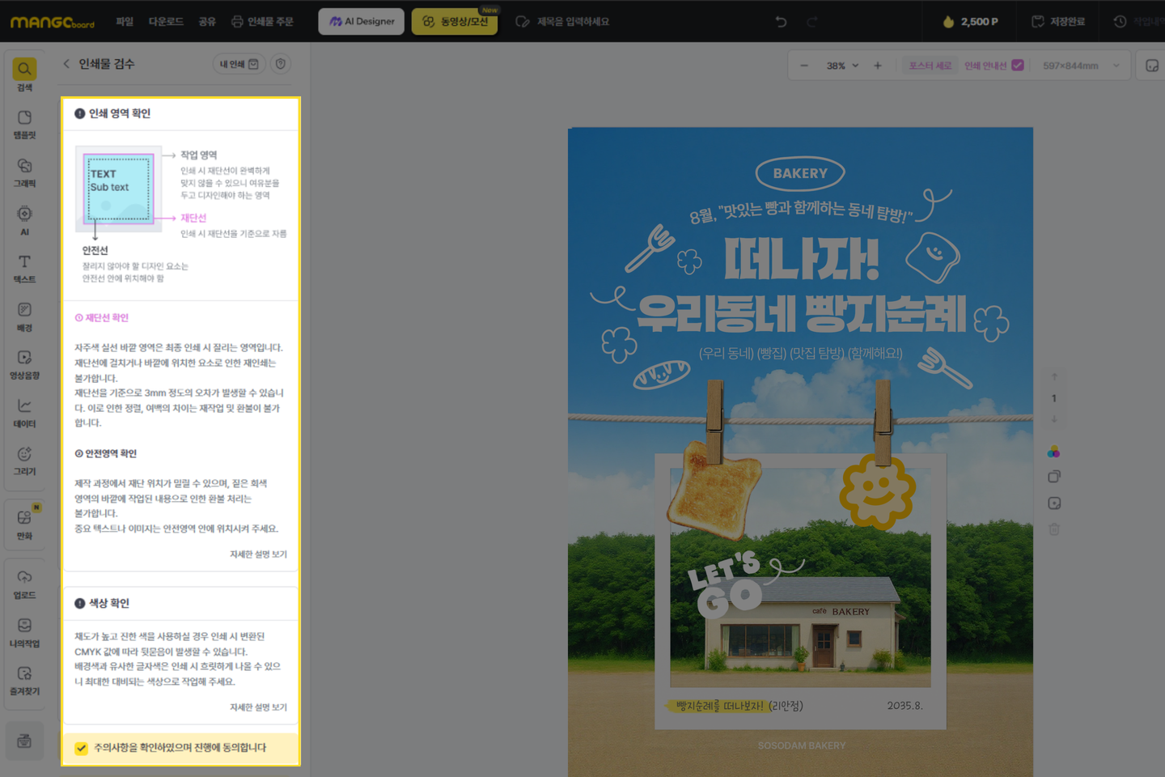Click the undo arrow in top bar

click(781, 21)
